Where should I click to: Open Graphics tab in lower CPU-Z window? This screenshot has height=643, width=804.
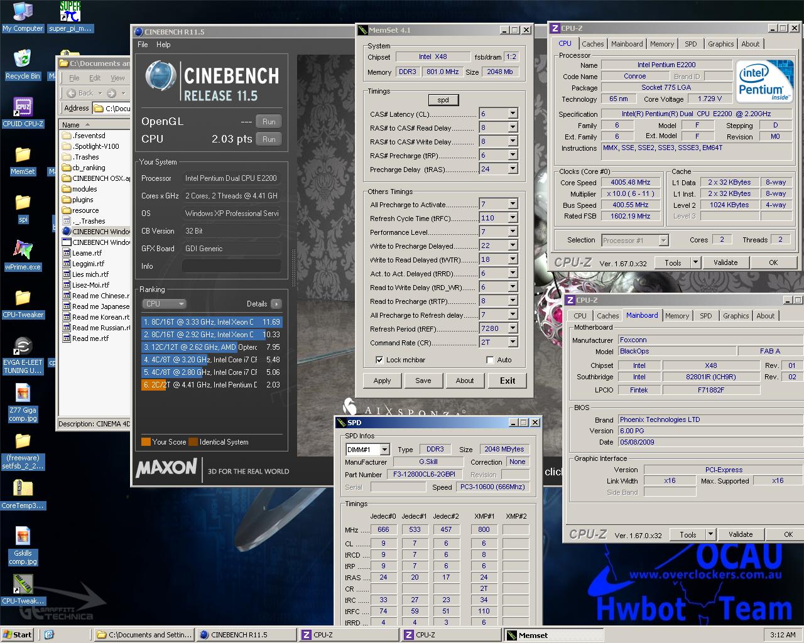pos(736,316)
